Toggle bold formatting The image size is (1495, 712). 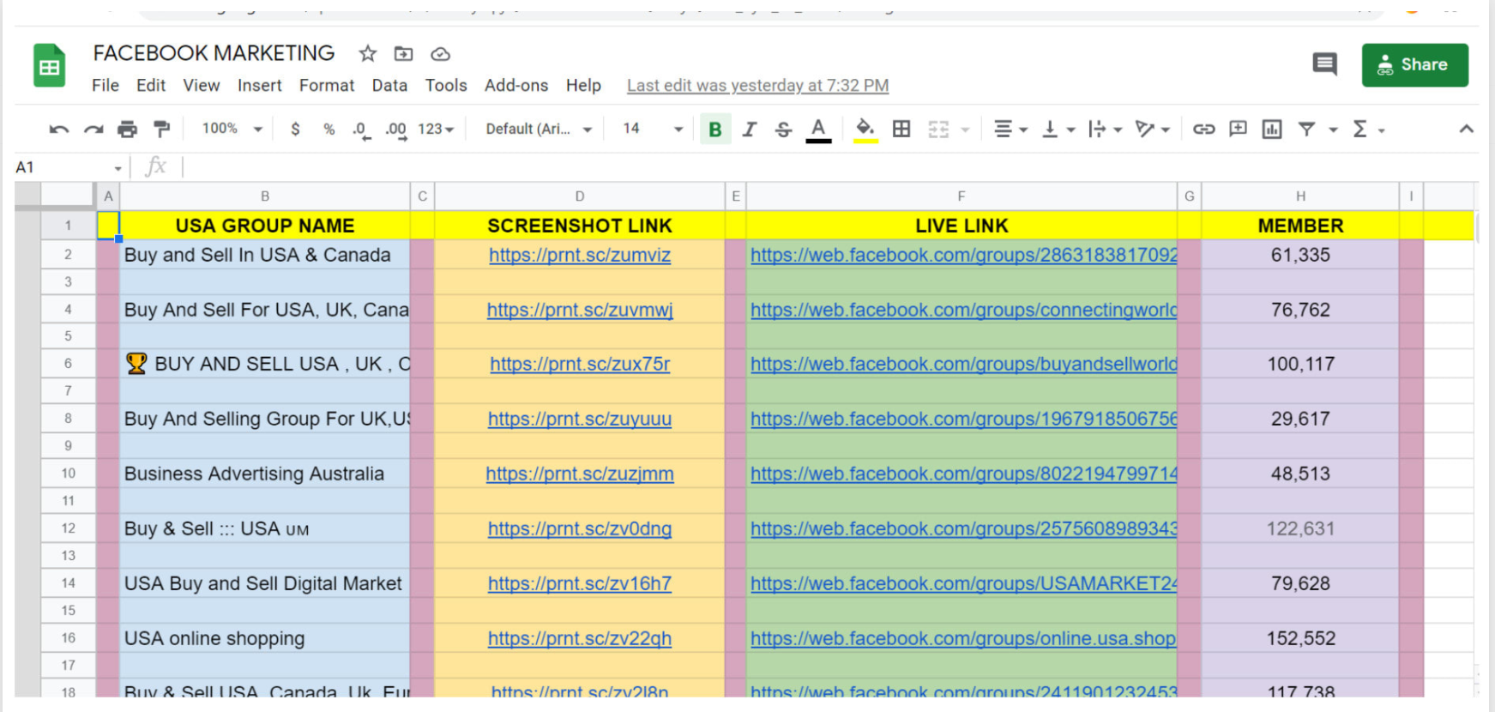click(714, 130)
